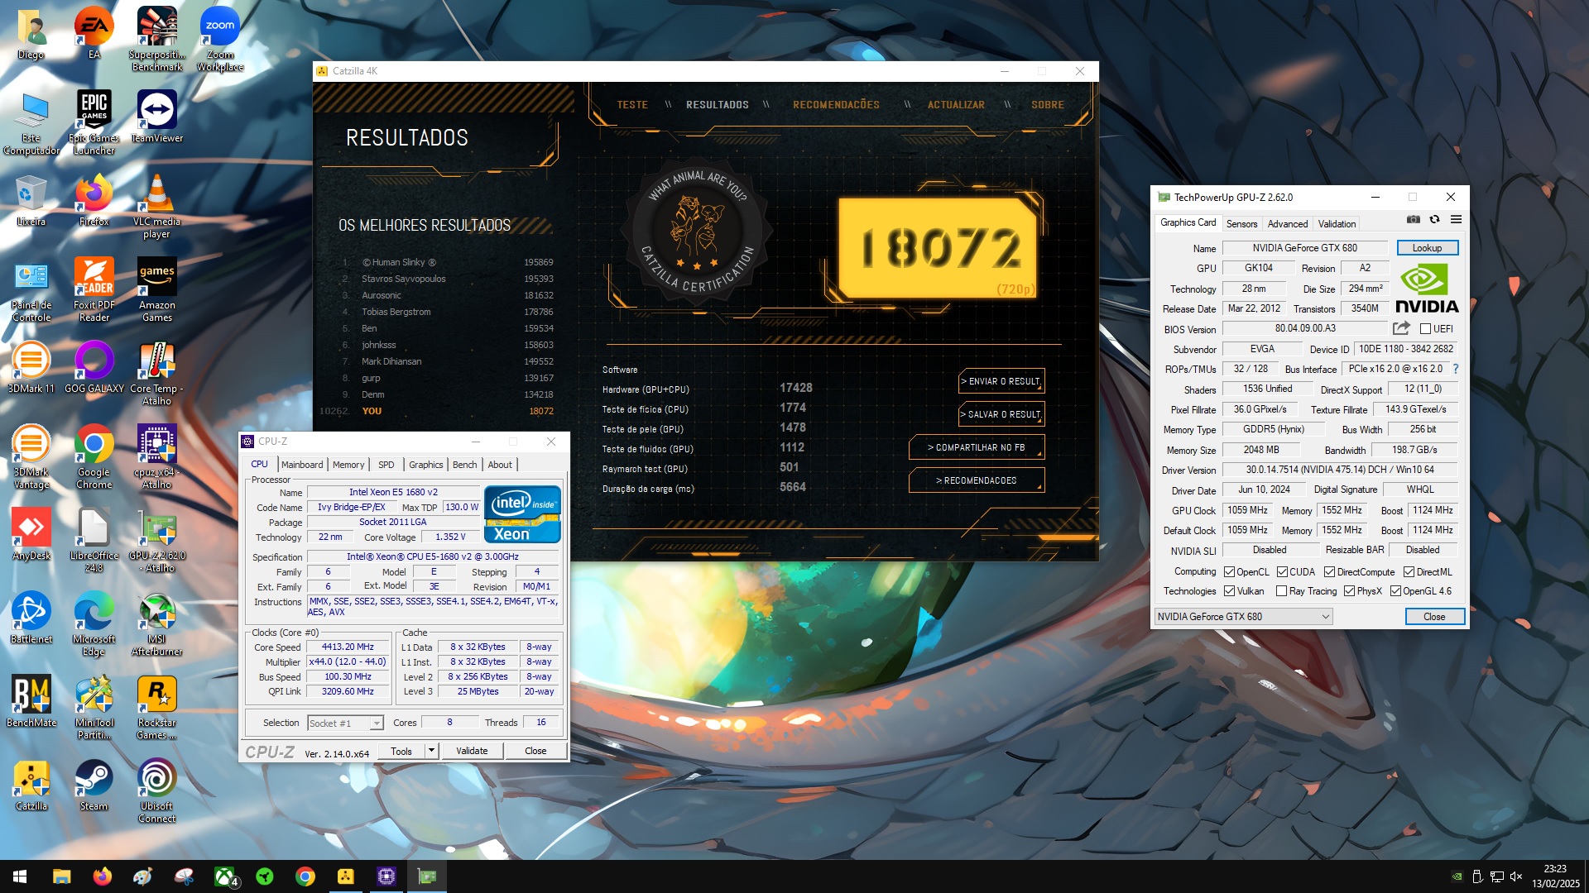This screenshot has height=893, width=1589.
Task: Toggle DirectML checkbox in GPU-Z
Action: [x=1409, y=572]
